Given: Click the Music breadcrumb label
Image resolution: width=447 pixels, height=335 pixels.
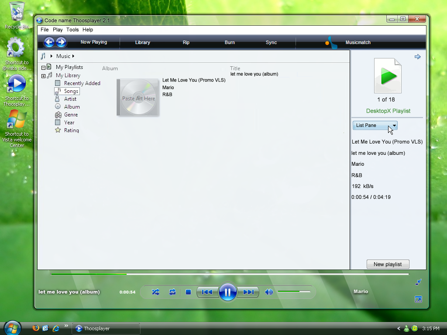Looking at the screenshot, I should tap(63, 56).
